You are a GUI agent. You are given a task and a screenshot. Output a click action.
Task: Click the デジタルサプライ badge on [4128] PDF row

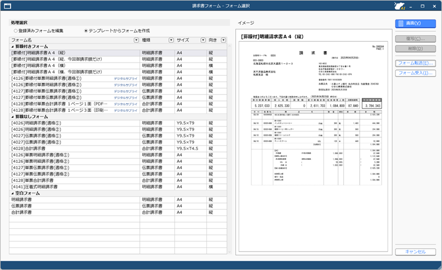(125, 104)
